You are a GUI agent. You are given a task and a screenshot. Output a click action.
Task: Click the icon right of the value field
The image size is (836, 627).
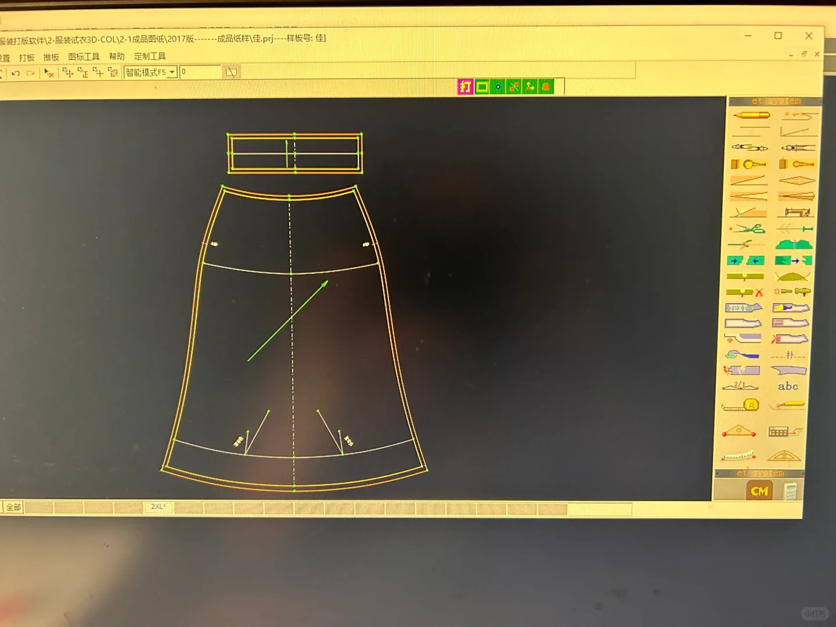pyautogui.click(x=232, y=72)
